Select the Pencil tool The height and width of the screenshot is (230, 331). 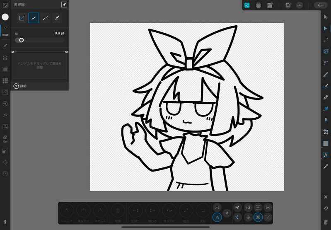click(326, 74)
